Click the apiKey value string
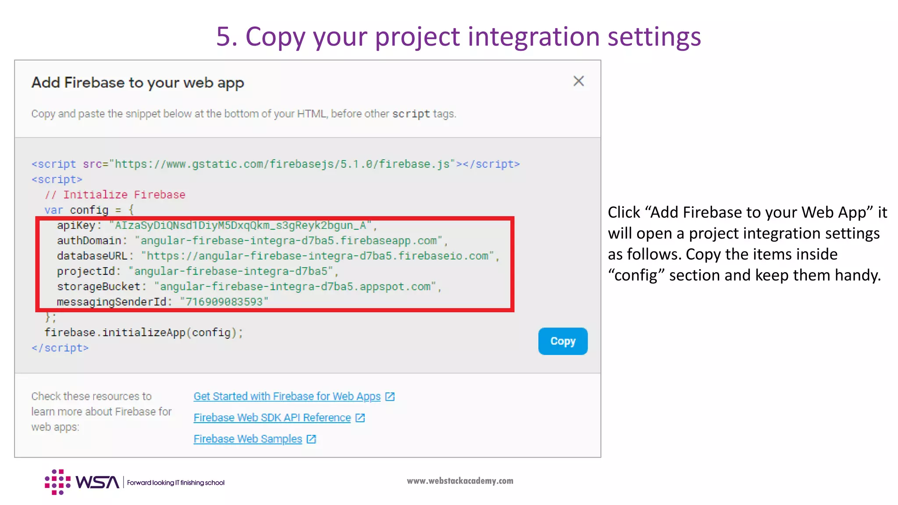The width and height of the screenshot is (898, 505). pos(240,225)
